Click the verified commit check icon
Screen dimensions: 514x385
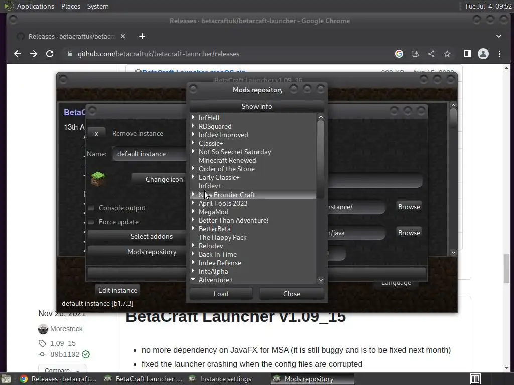(x=86, y=354)
